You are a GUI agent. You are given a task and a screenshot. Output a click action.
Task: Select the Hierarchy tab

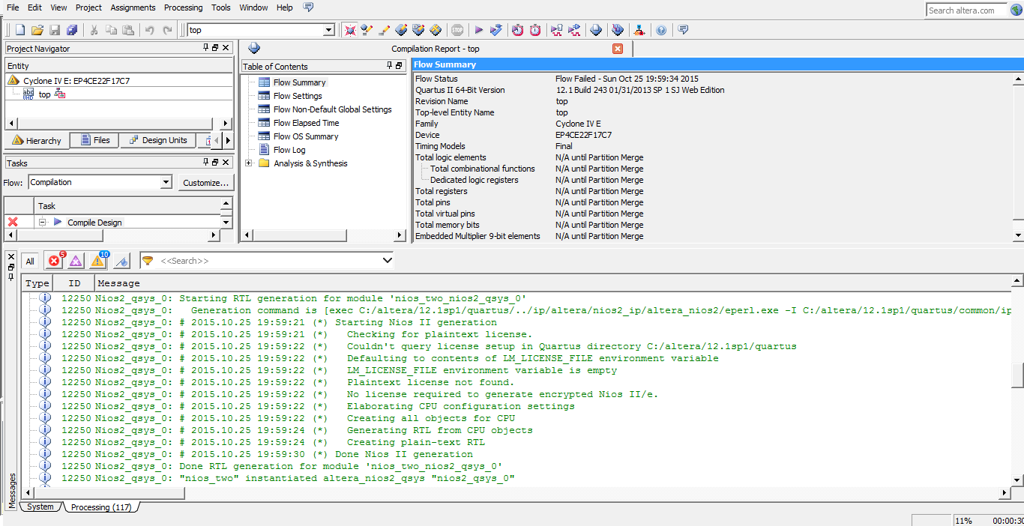(37, 141)
